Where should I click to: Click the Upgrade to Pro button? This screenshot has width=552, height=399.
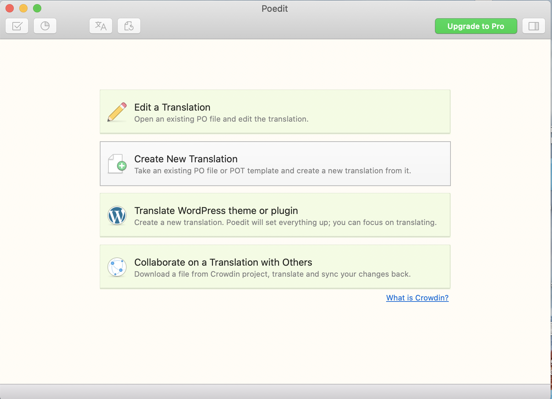pos(476,26)
